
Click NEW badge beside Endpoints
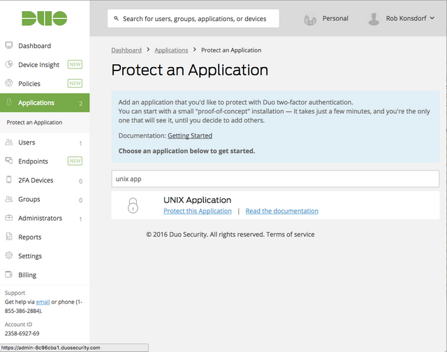coord(75,161)
